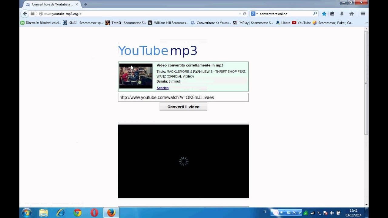The width and height of the screenshot is (388, 218).
Task: Show more bookmarks overflow chevron
Action: [366, 23]
